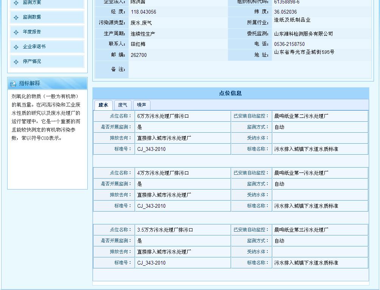Image resolution: width=380 pixels, height=290 pixels.
Task: Switch to the 废气 tab
Action: [122, 105]
